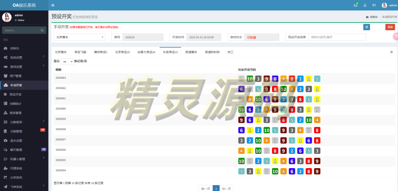Click the 历史开奖号码 column header
Screen dimensions: 398x191
316,70
